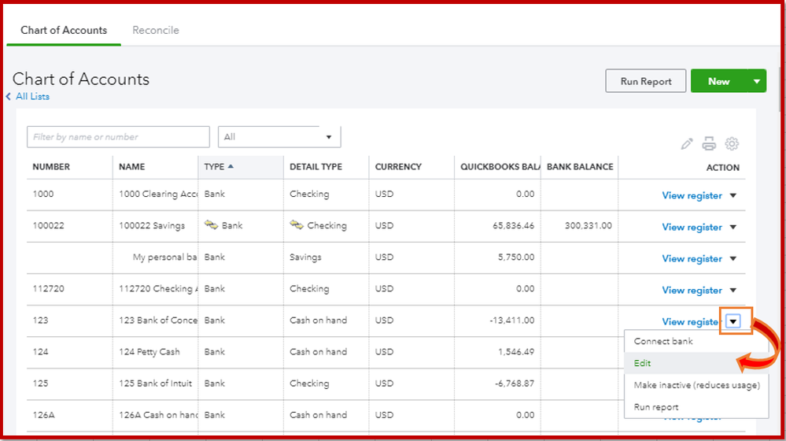
Task: Expand action arrow for My personal bank row
Action: (x=732, y=259)
